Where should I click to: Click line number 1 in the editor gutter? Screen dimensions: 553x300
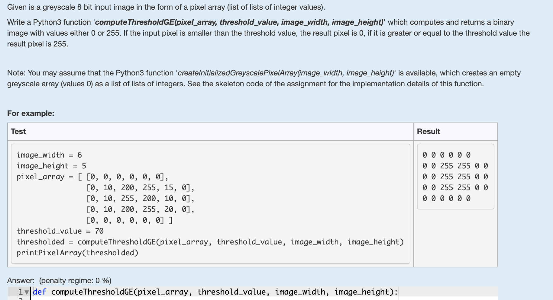click(20, 292)
